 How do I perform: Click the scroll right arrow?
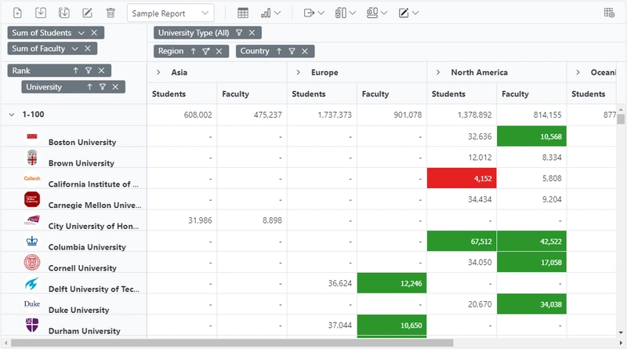621,343
